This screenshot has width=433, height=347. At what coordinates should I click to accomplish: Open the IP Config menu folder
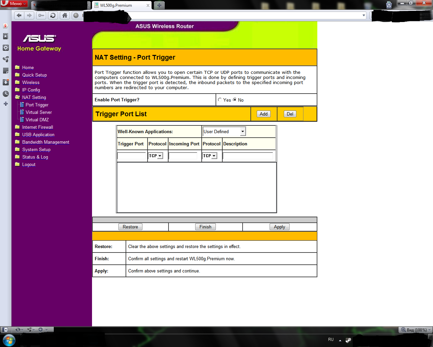31,90
